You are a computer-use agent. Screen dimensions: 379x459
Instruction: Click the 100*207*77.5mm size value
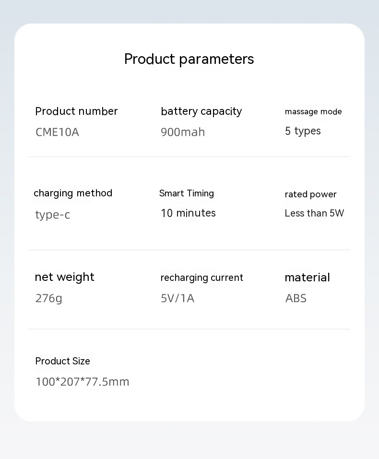[x=83, y=382]
